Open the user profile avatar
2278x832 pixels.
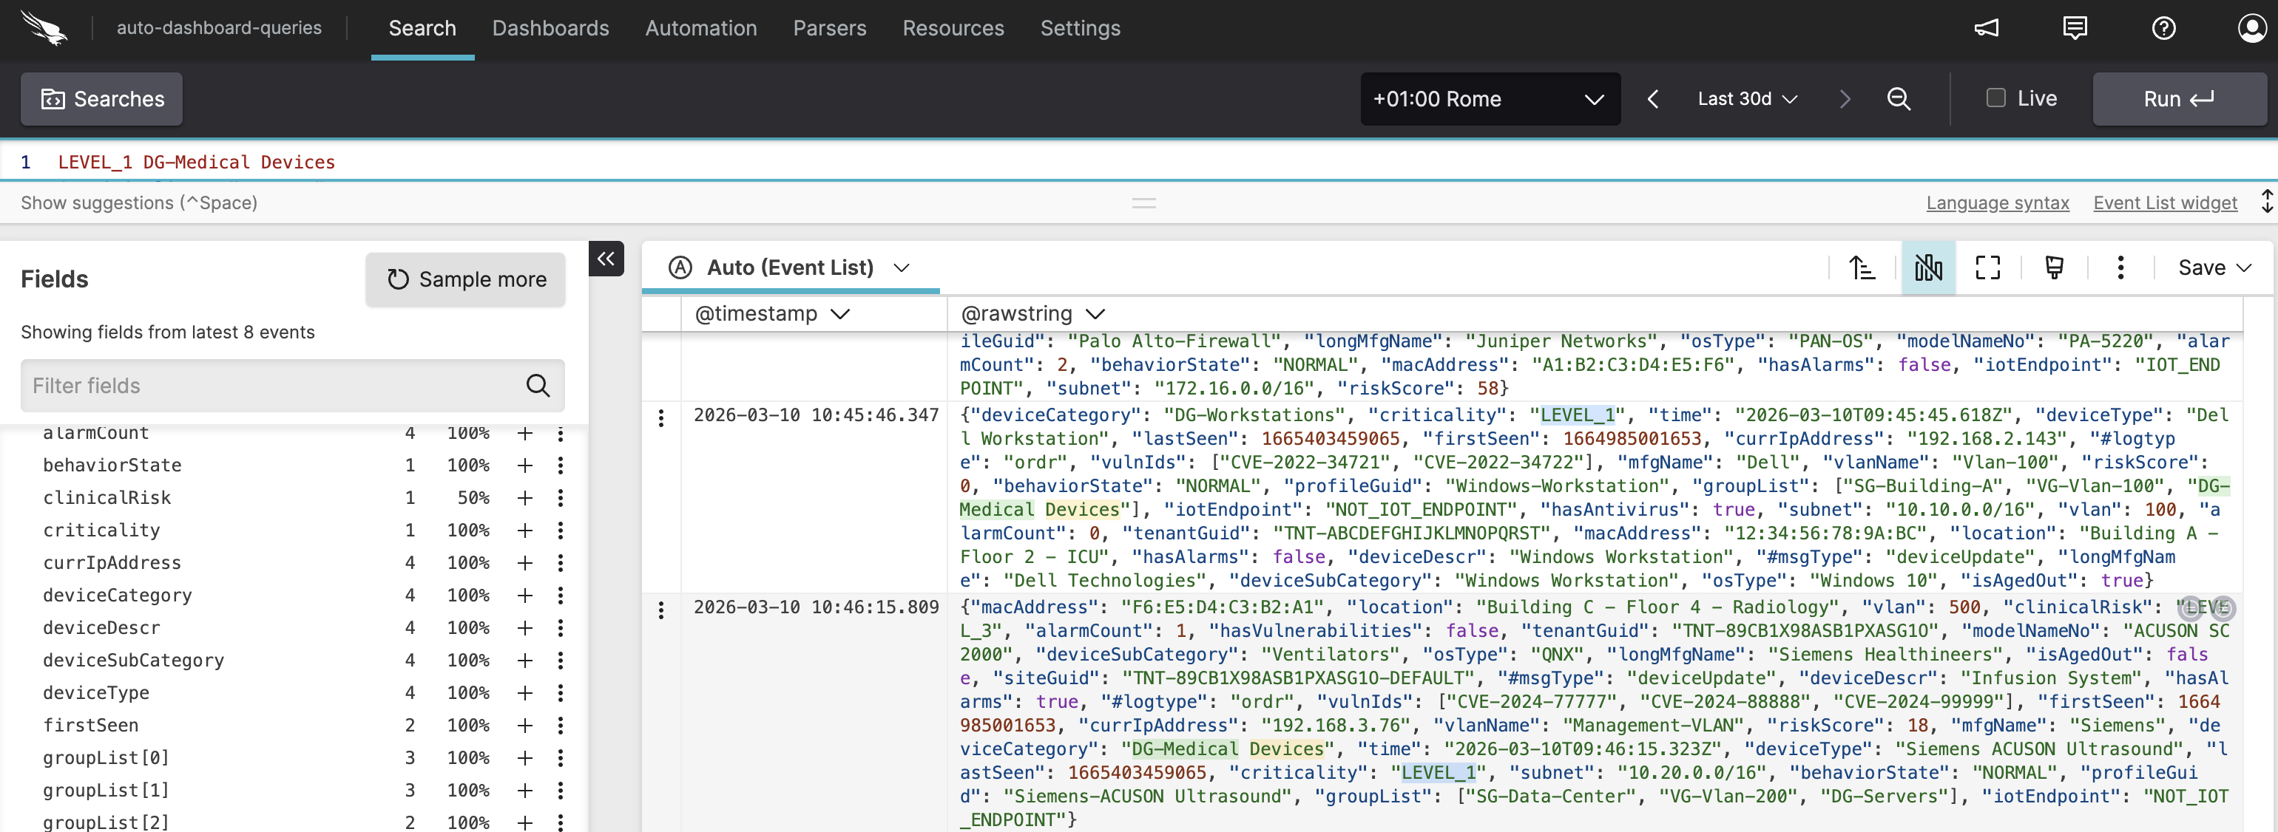(2251, 27)
